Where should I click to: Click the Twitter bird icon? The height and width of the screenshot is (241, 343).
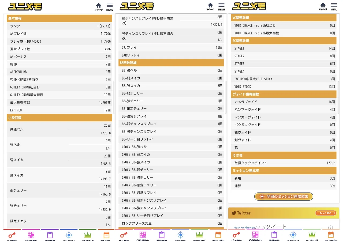coord(234,213)
